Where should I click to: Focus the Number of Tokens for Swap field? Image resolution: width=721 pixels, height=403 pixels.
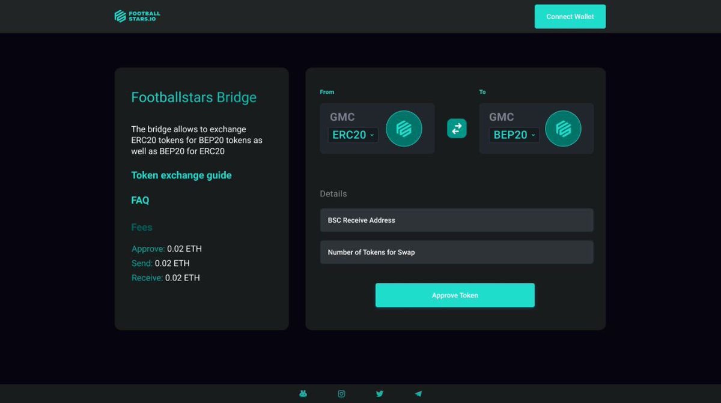coord(457,252)
